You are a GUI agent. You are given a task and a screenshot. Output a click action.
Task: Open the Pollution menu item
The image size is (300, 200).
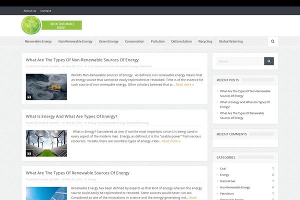(157, 41)
